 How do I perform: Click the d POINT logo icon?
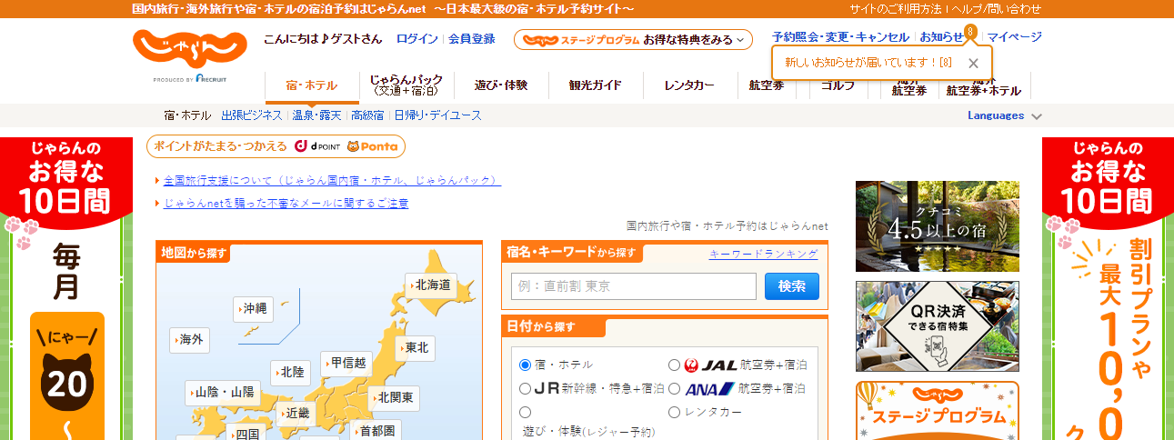(316, 146)
